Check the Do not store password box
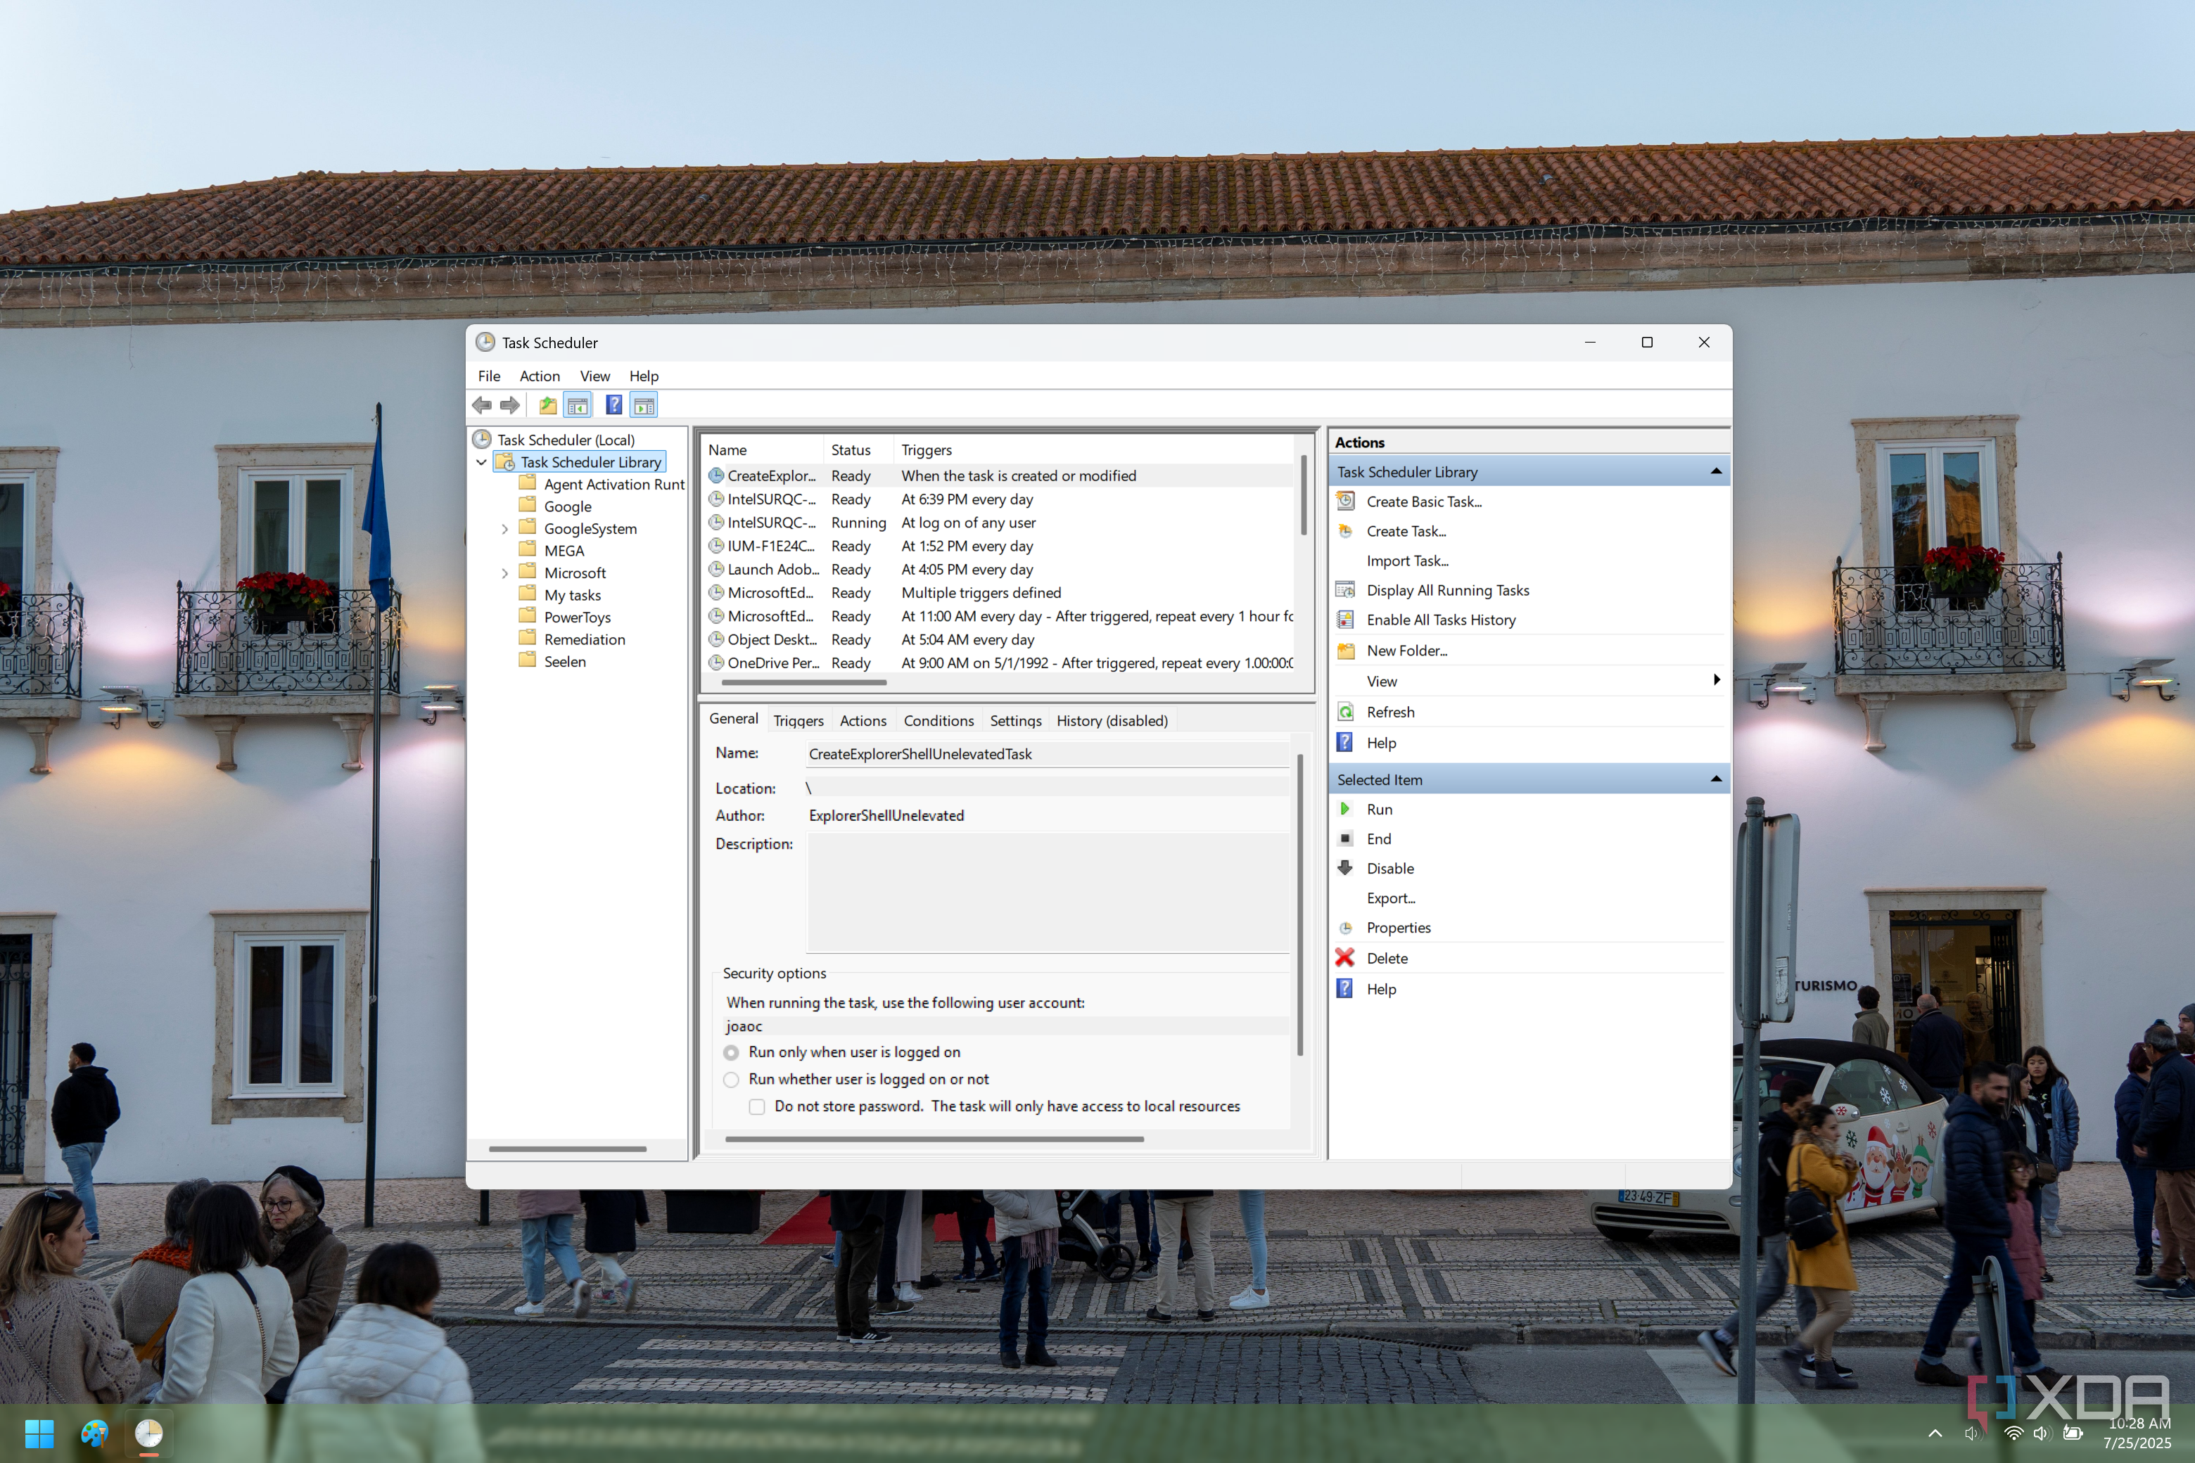The image size is (2195, 1463). click(x=757, y=1106)
